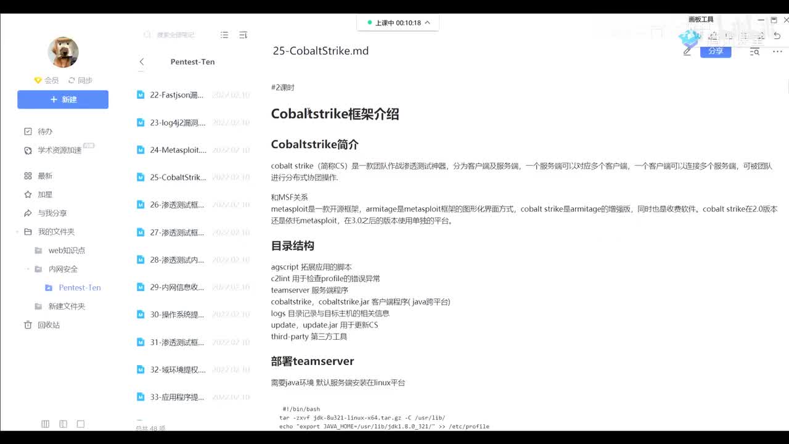Open the 回收站 recycle bin

(49, 325)
